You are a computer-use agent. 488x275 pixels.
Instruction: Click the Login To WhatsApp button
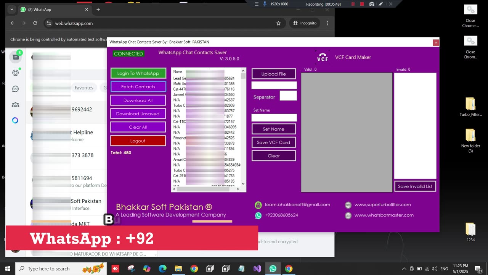click(138, 73)
